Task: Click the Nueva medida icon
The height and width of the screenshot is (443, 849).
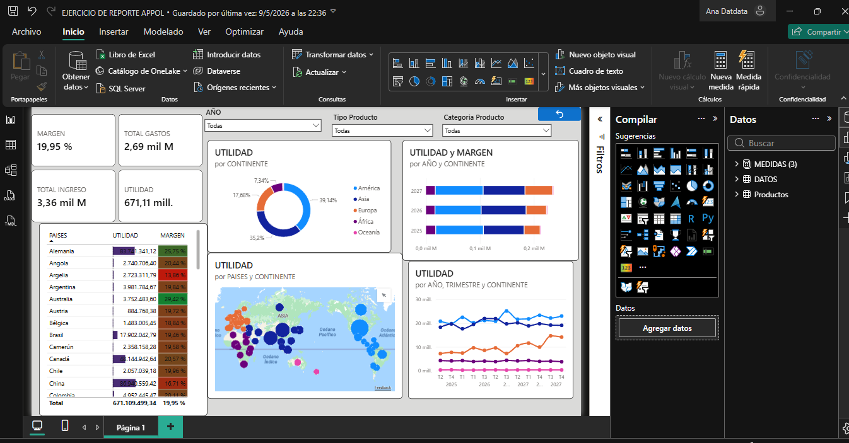Action: (x=720, y=60)
